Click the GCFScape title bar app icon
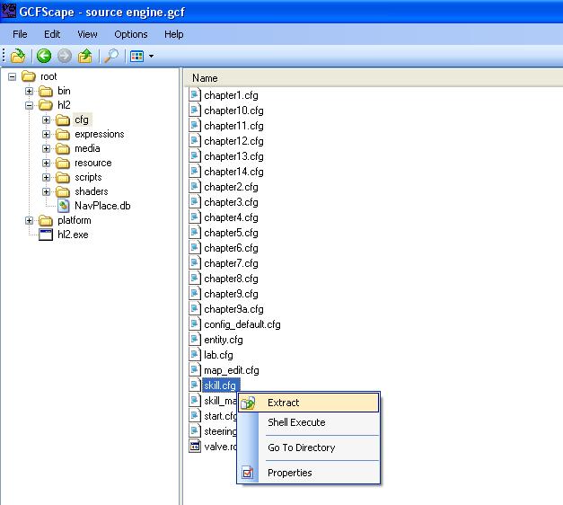Screen dimensions: 563x505 coord(8,11)
